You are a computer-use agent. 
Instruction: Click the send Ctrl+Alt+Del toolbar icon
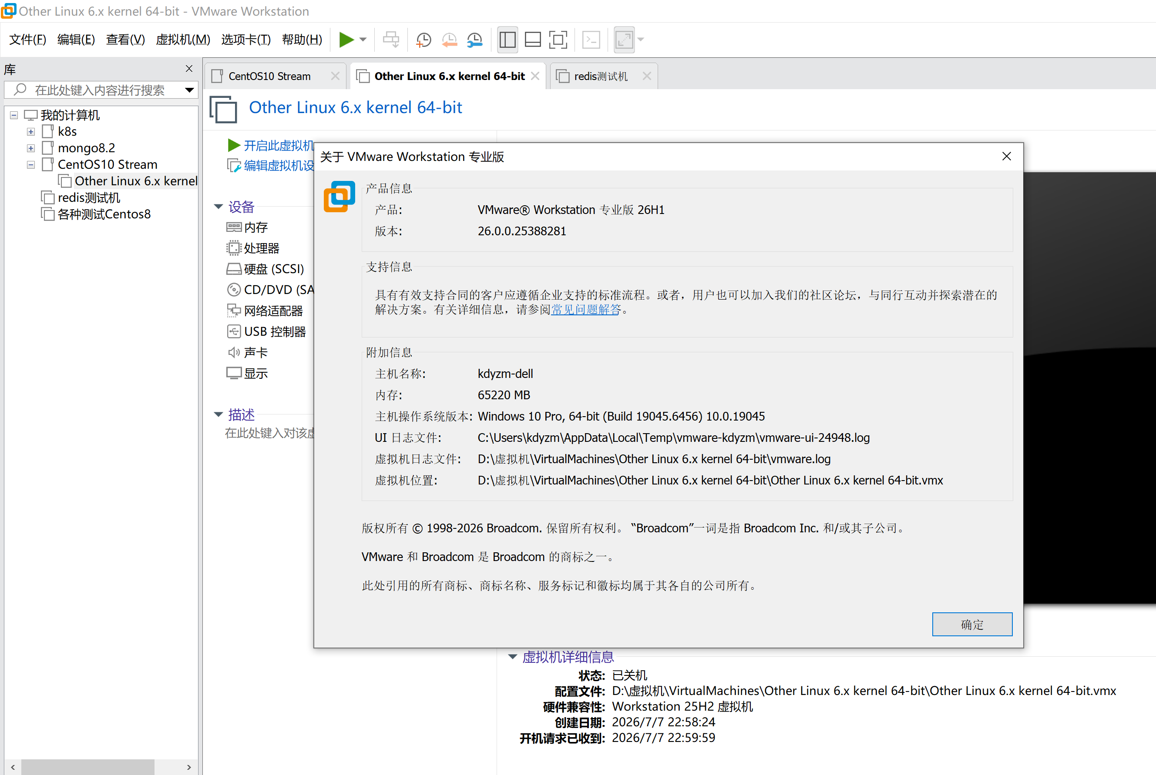(391, 40)
